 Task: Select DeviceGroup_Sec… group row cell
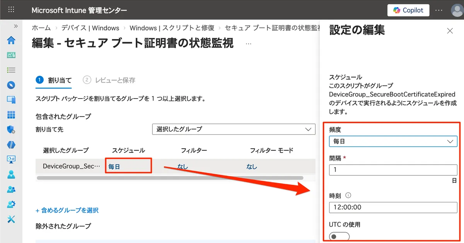(x=72, y=167)
